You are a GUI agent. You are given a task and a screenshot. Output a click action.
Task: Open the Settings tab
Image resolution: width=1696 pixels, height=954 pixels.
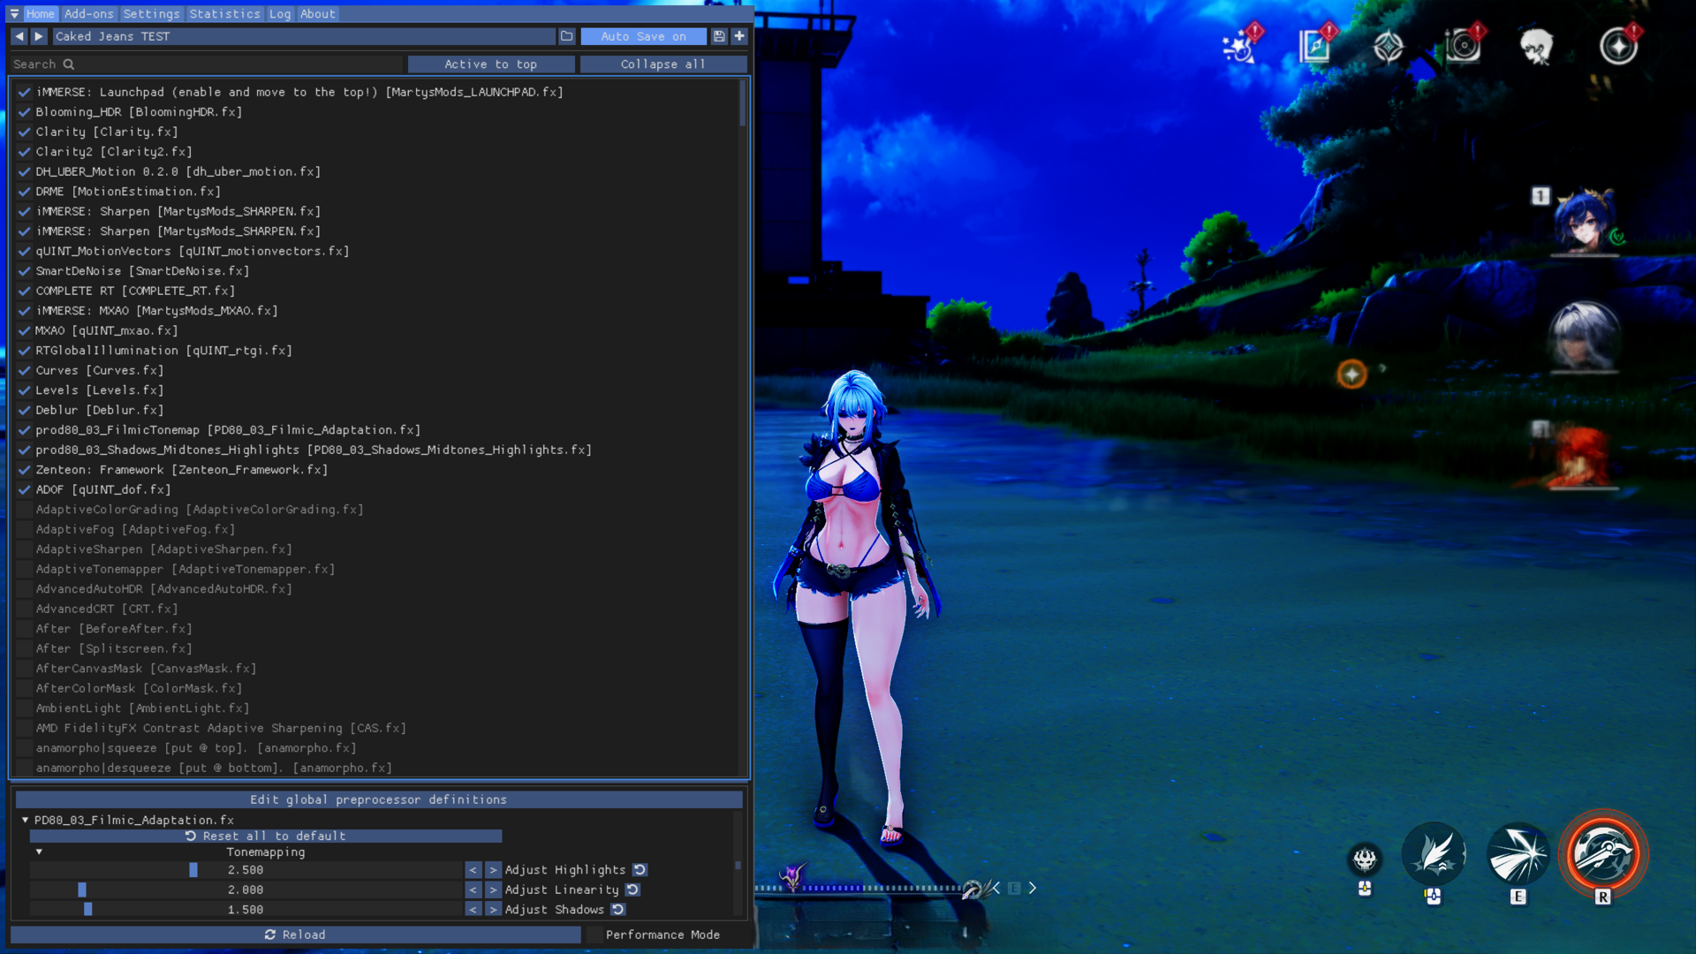(x=151, y=14)
